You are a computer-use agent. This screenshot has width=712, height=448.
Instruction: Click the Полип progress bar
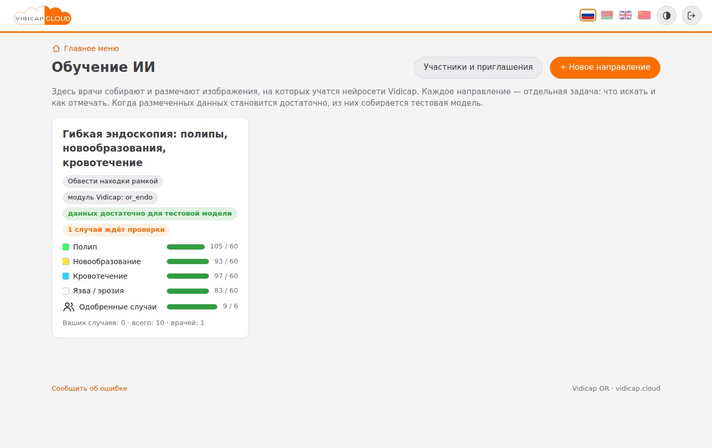click(186, 247)
